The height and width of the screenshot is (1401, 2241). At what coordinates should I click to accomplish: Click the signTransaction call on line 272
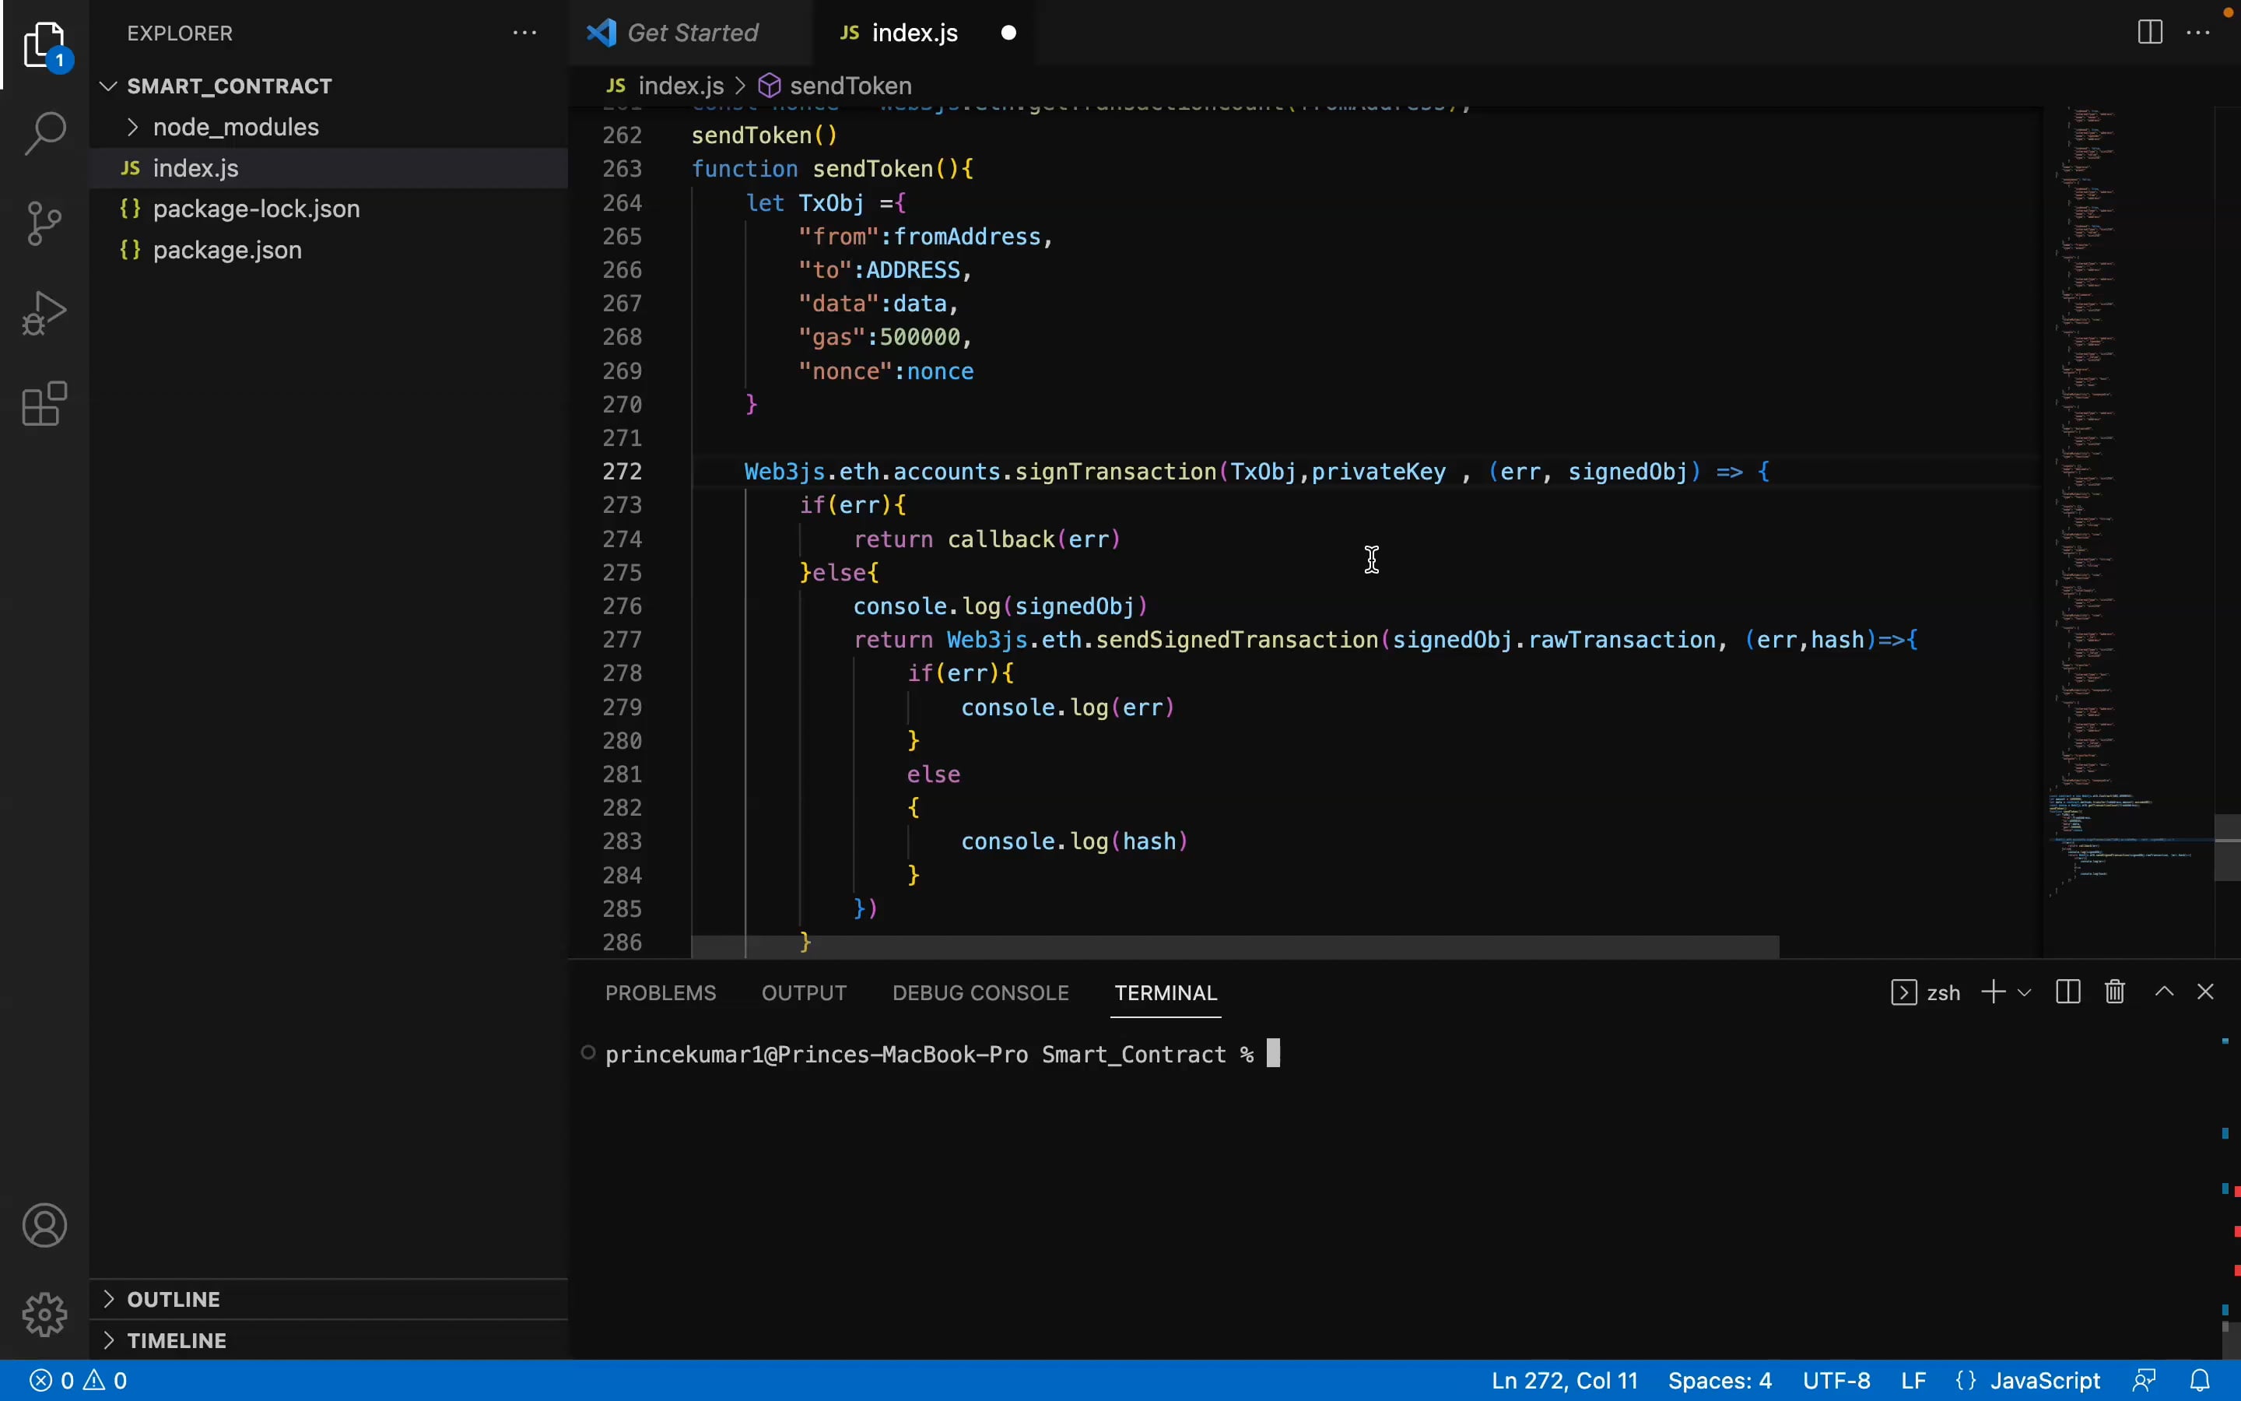pyautogui.click(x=1116, y=472)
